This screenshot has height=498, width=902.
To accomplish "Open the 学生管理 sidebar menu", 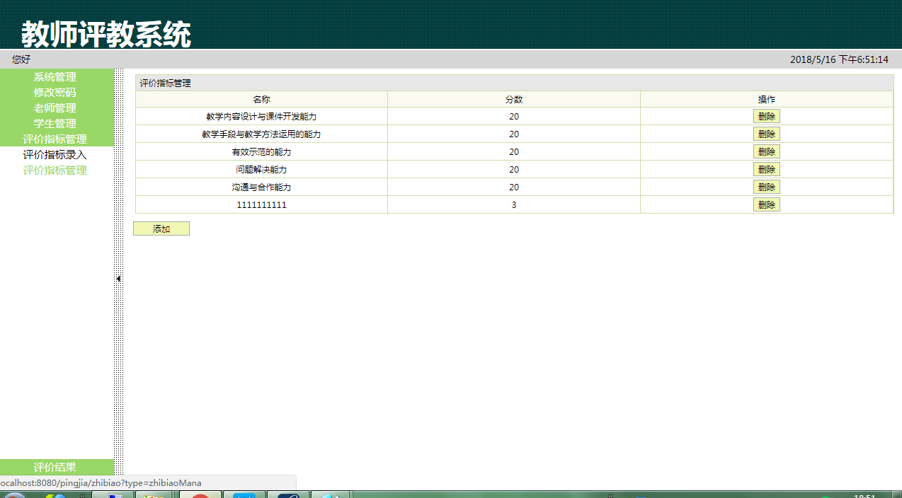I will (x=57, y=124).
